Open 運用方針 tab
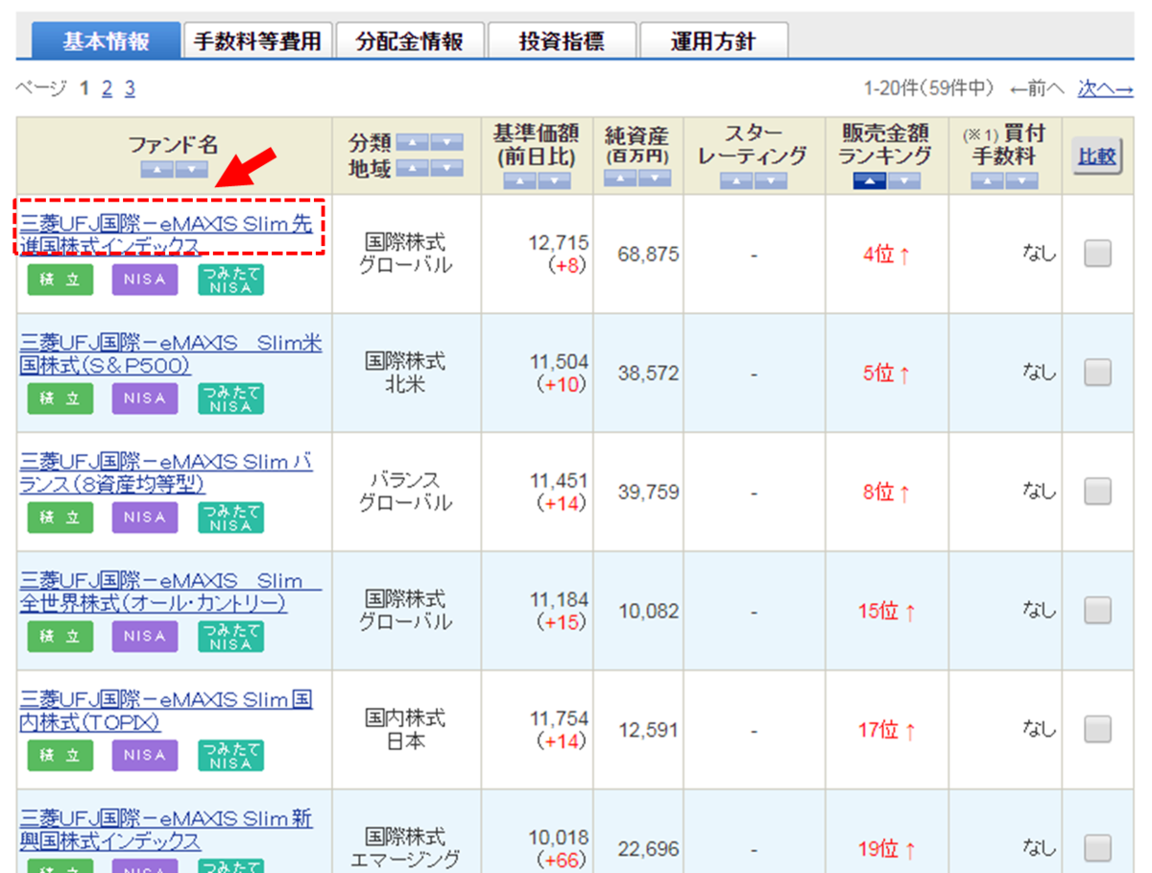This screenshot has width=1152, height=873. pos(713,41)
